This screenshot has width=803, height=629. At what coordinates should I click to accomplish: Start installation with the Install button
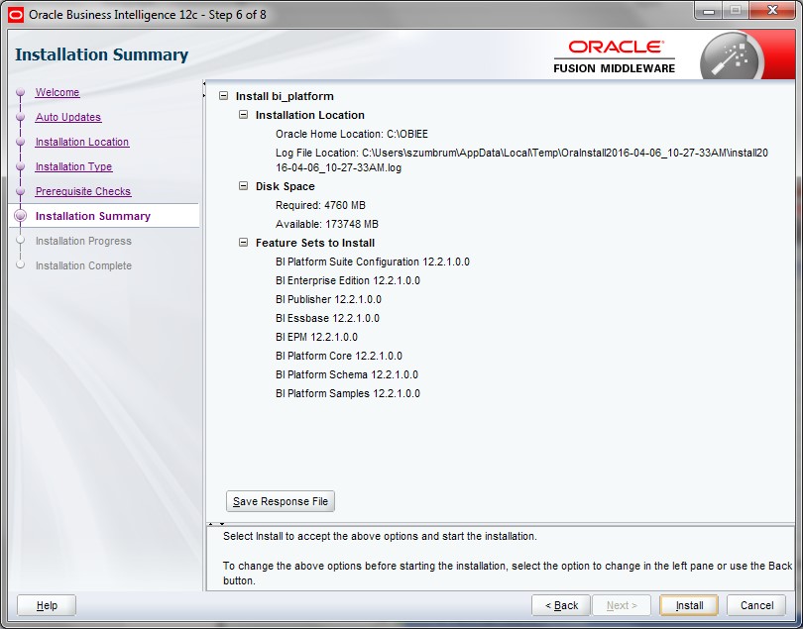pos(689,605)
